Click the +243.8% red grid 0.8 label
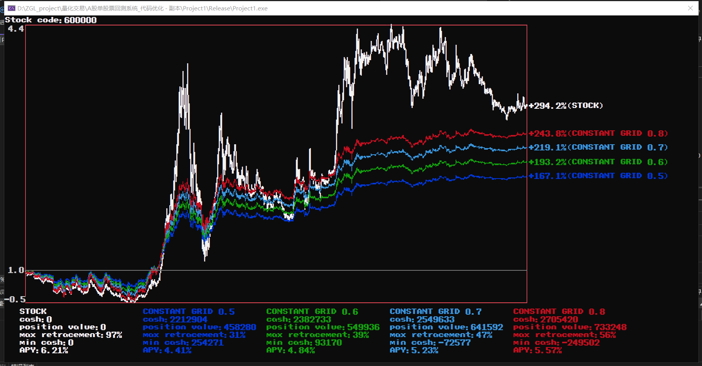This screenshot has height=366, width=702. 598,133
